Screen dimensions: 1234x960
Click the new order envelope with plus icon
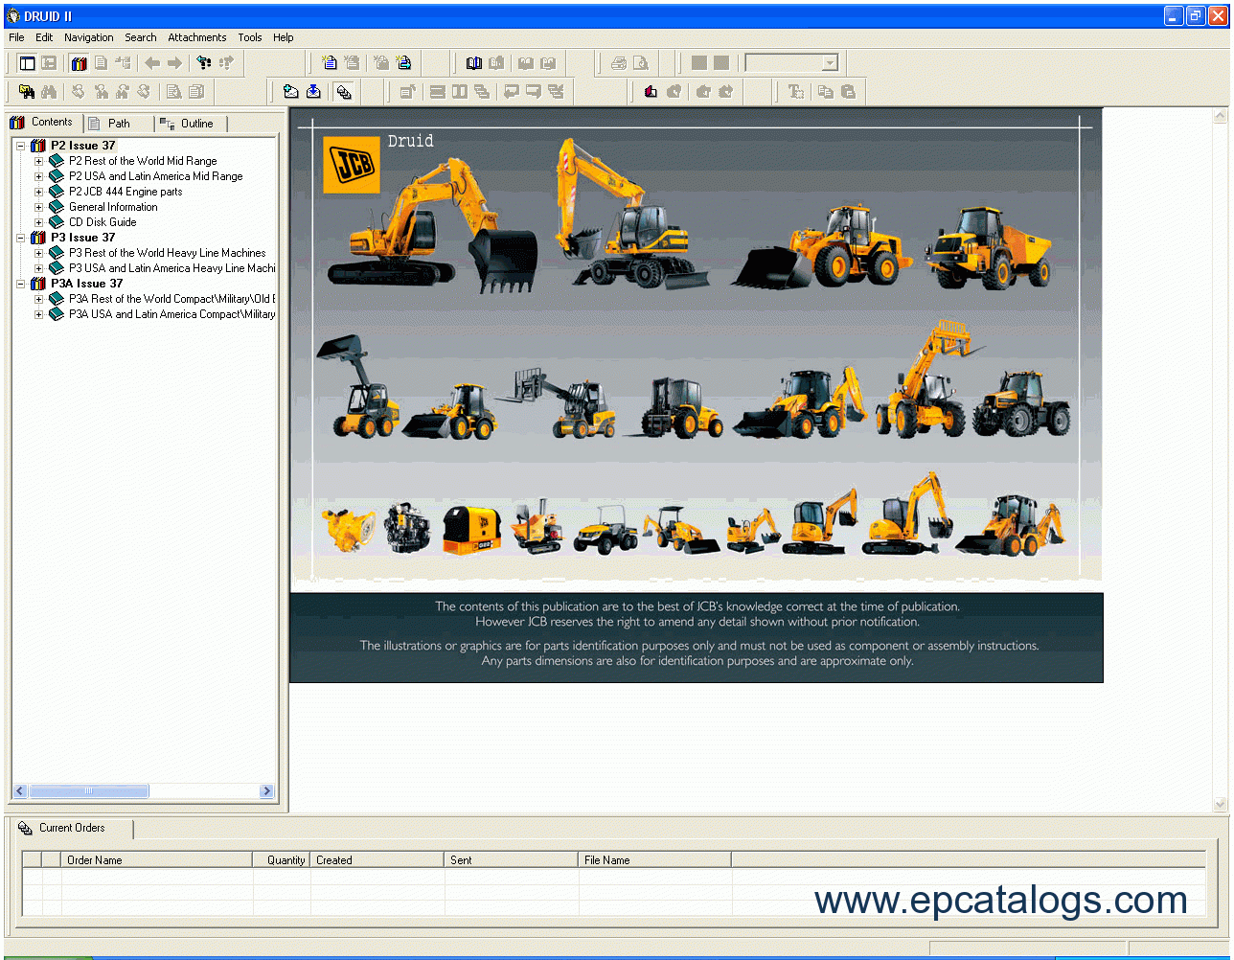(291, 92)
